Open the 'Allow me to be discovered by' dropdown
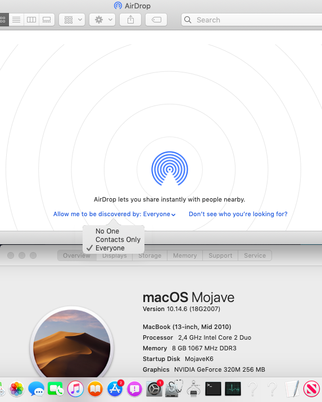Image resolution: width=322 pixels, height=402 pixels. pyautogui.click(x=115, y=214)
